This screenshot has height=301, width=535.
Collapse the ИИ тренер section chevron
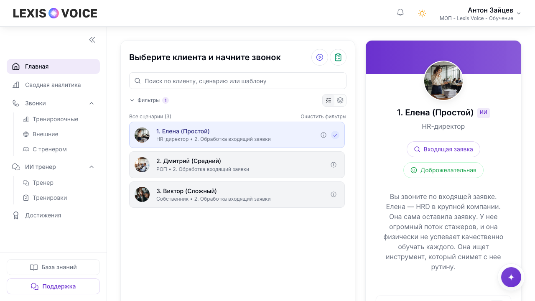tap(92, 167)
